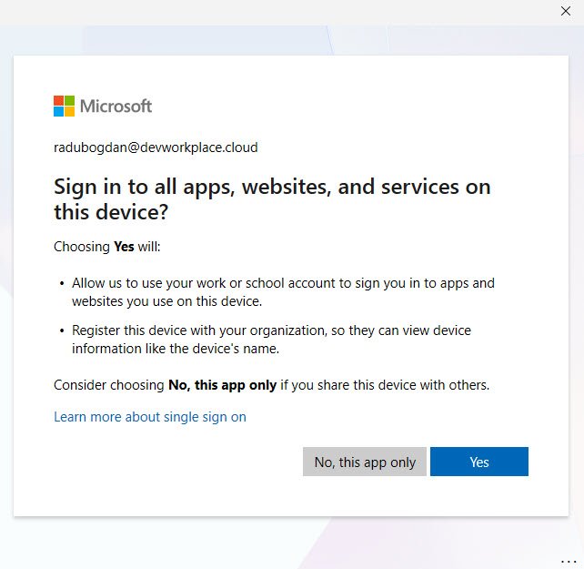Click the Microsoft four-square logo
Viewport: 584px width, 569px height.
[x=64, y=106]
